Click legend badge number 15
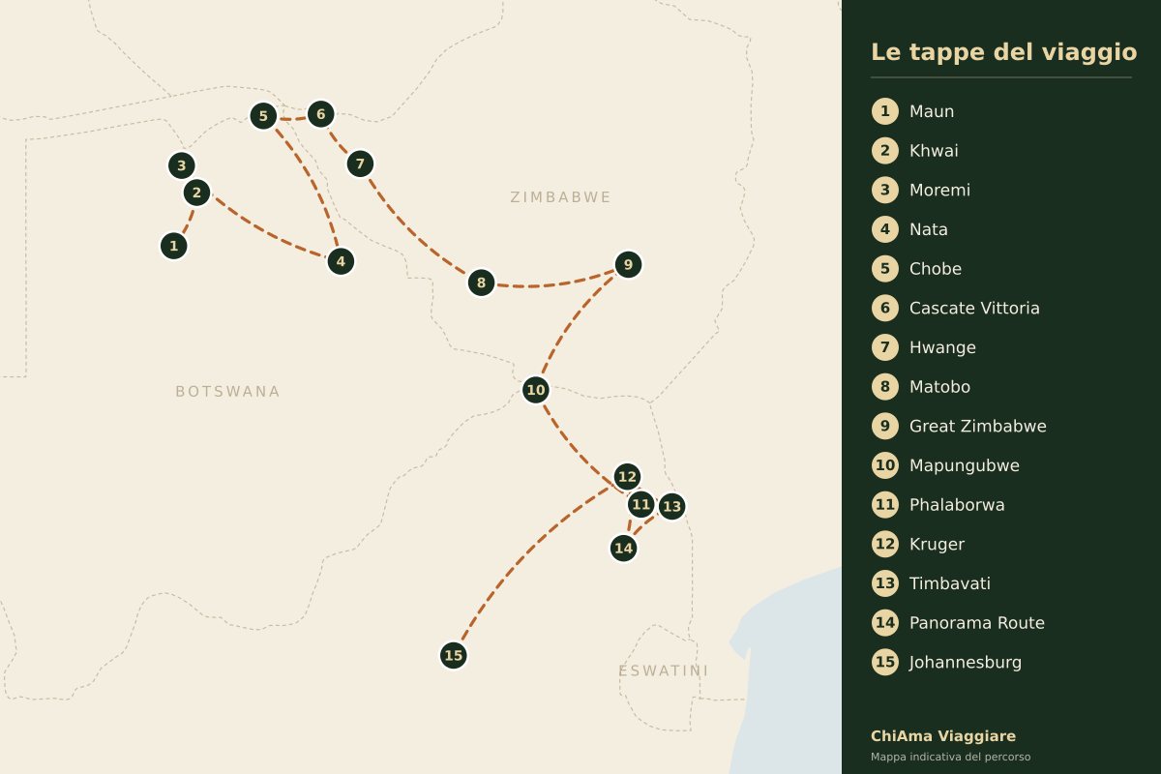This screenshot has width=1161, height=774. (x=884, y=662)
